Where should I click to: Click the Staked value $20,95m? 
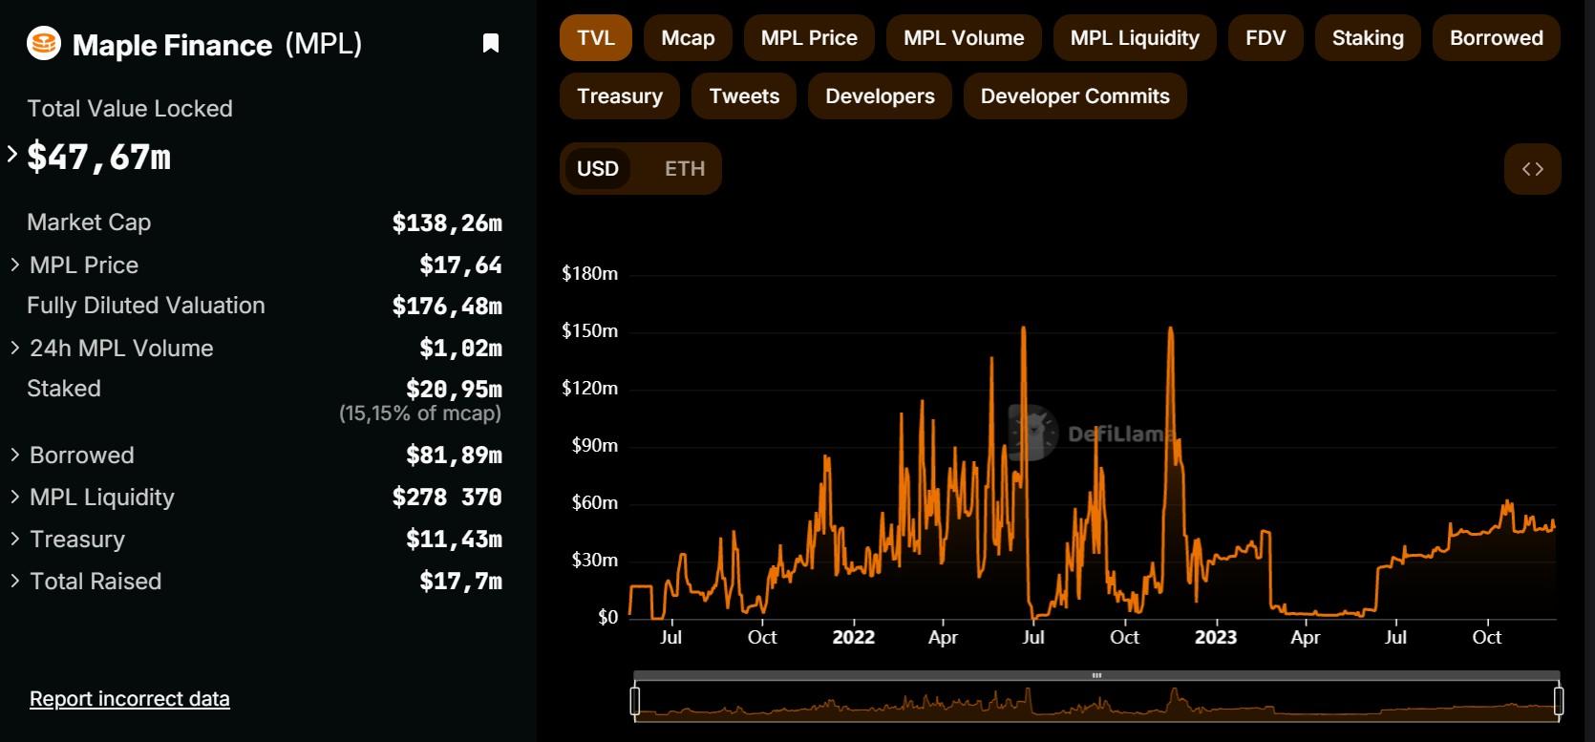point(454,389)
